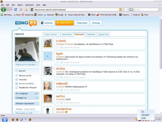Click the search magnifier icon in search box

(159, 10)
